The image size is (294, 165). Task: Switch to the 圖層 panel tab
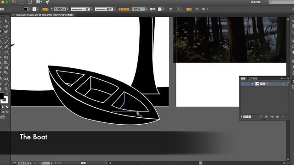[243, 78]
